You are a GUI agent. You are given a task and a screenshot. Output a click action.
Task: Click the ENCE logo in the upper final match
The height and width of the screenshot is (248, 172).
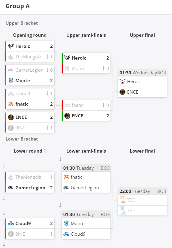[x=122, y=92]
